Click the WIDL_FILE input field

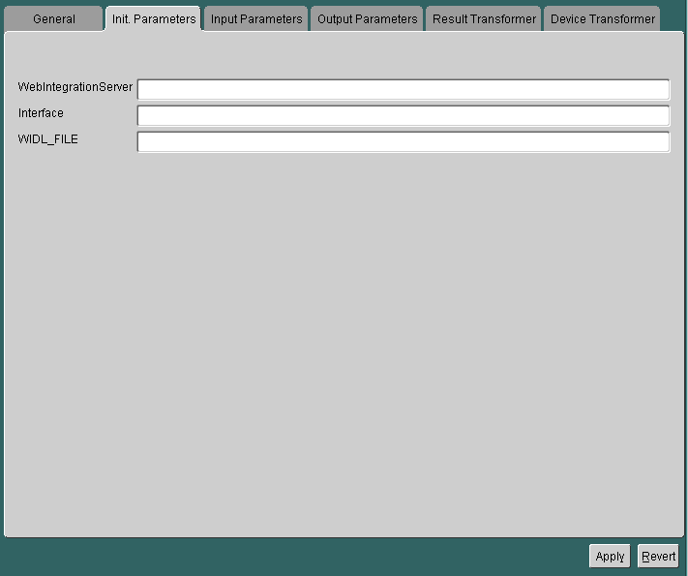404,141
